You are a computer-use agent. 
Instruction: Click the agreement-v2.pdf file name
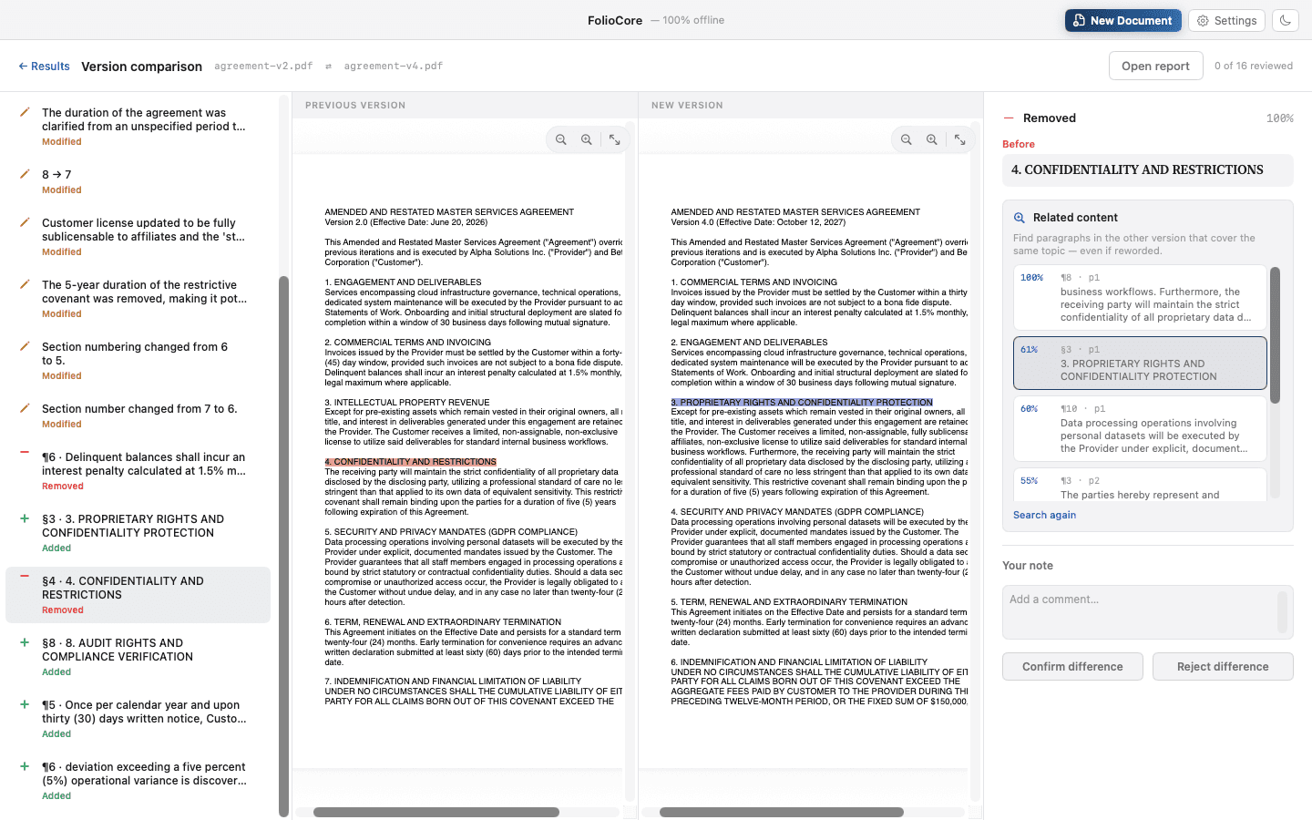(x=263, y=67)
